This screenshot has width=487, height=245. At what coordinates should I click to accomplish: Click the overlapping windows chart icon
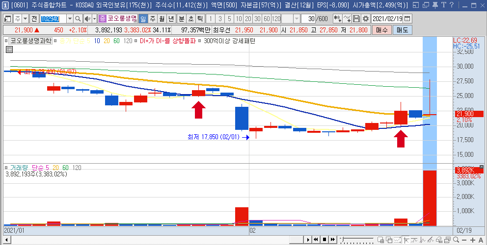coord(389,240)
